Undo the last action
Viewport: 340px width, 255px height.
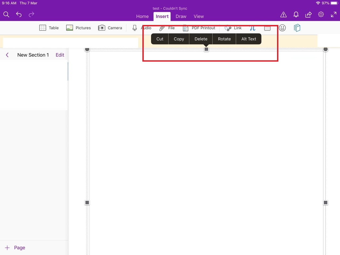point(19,14)
